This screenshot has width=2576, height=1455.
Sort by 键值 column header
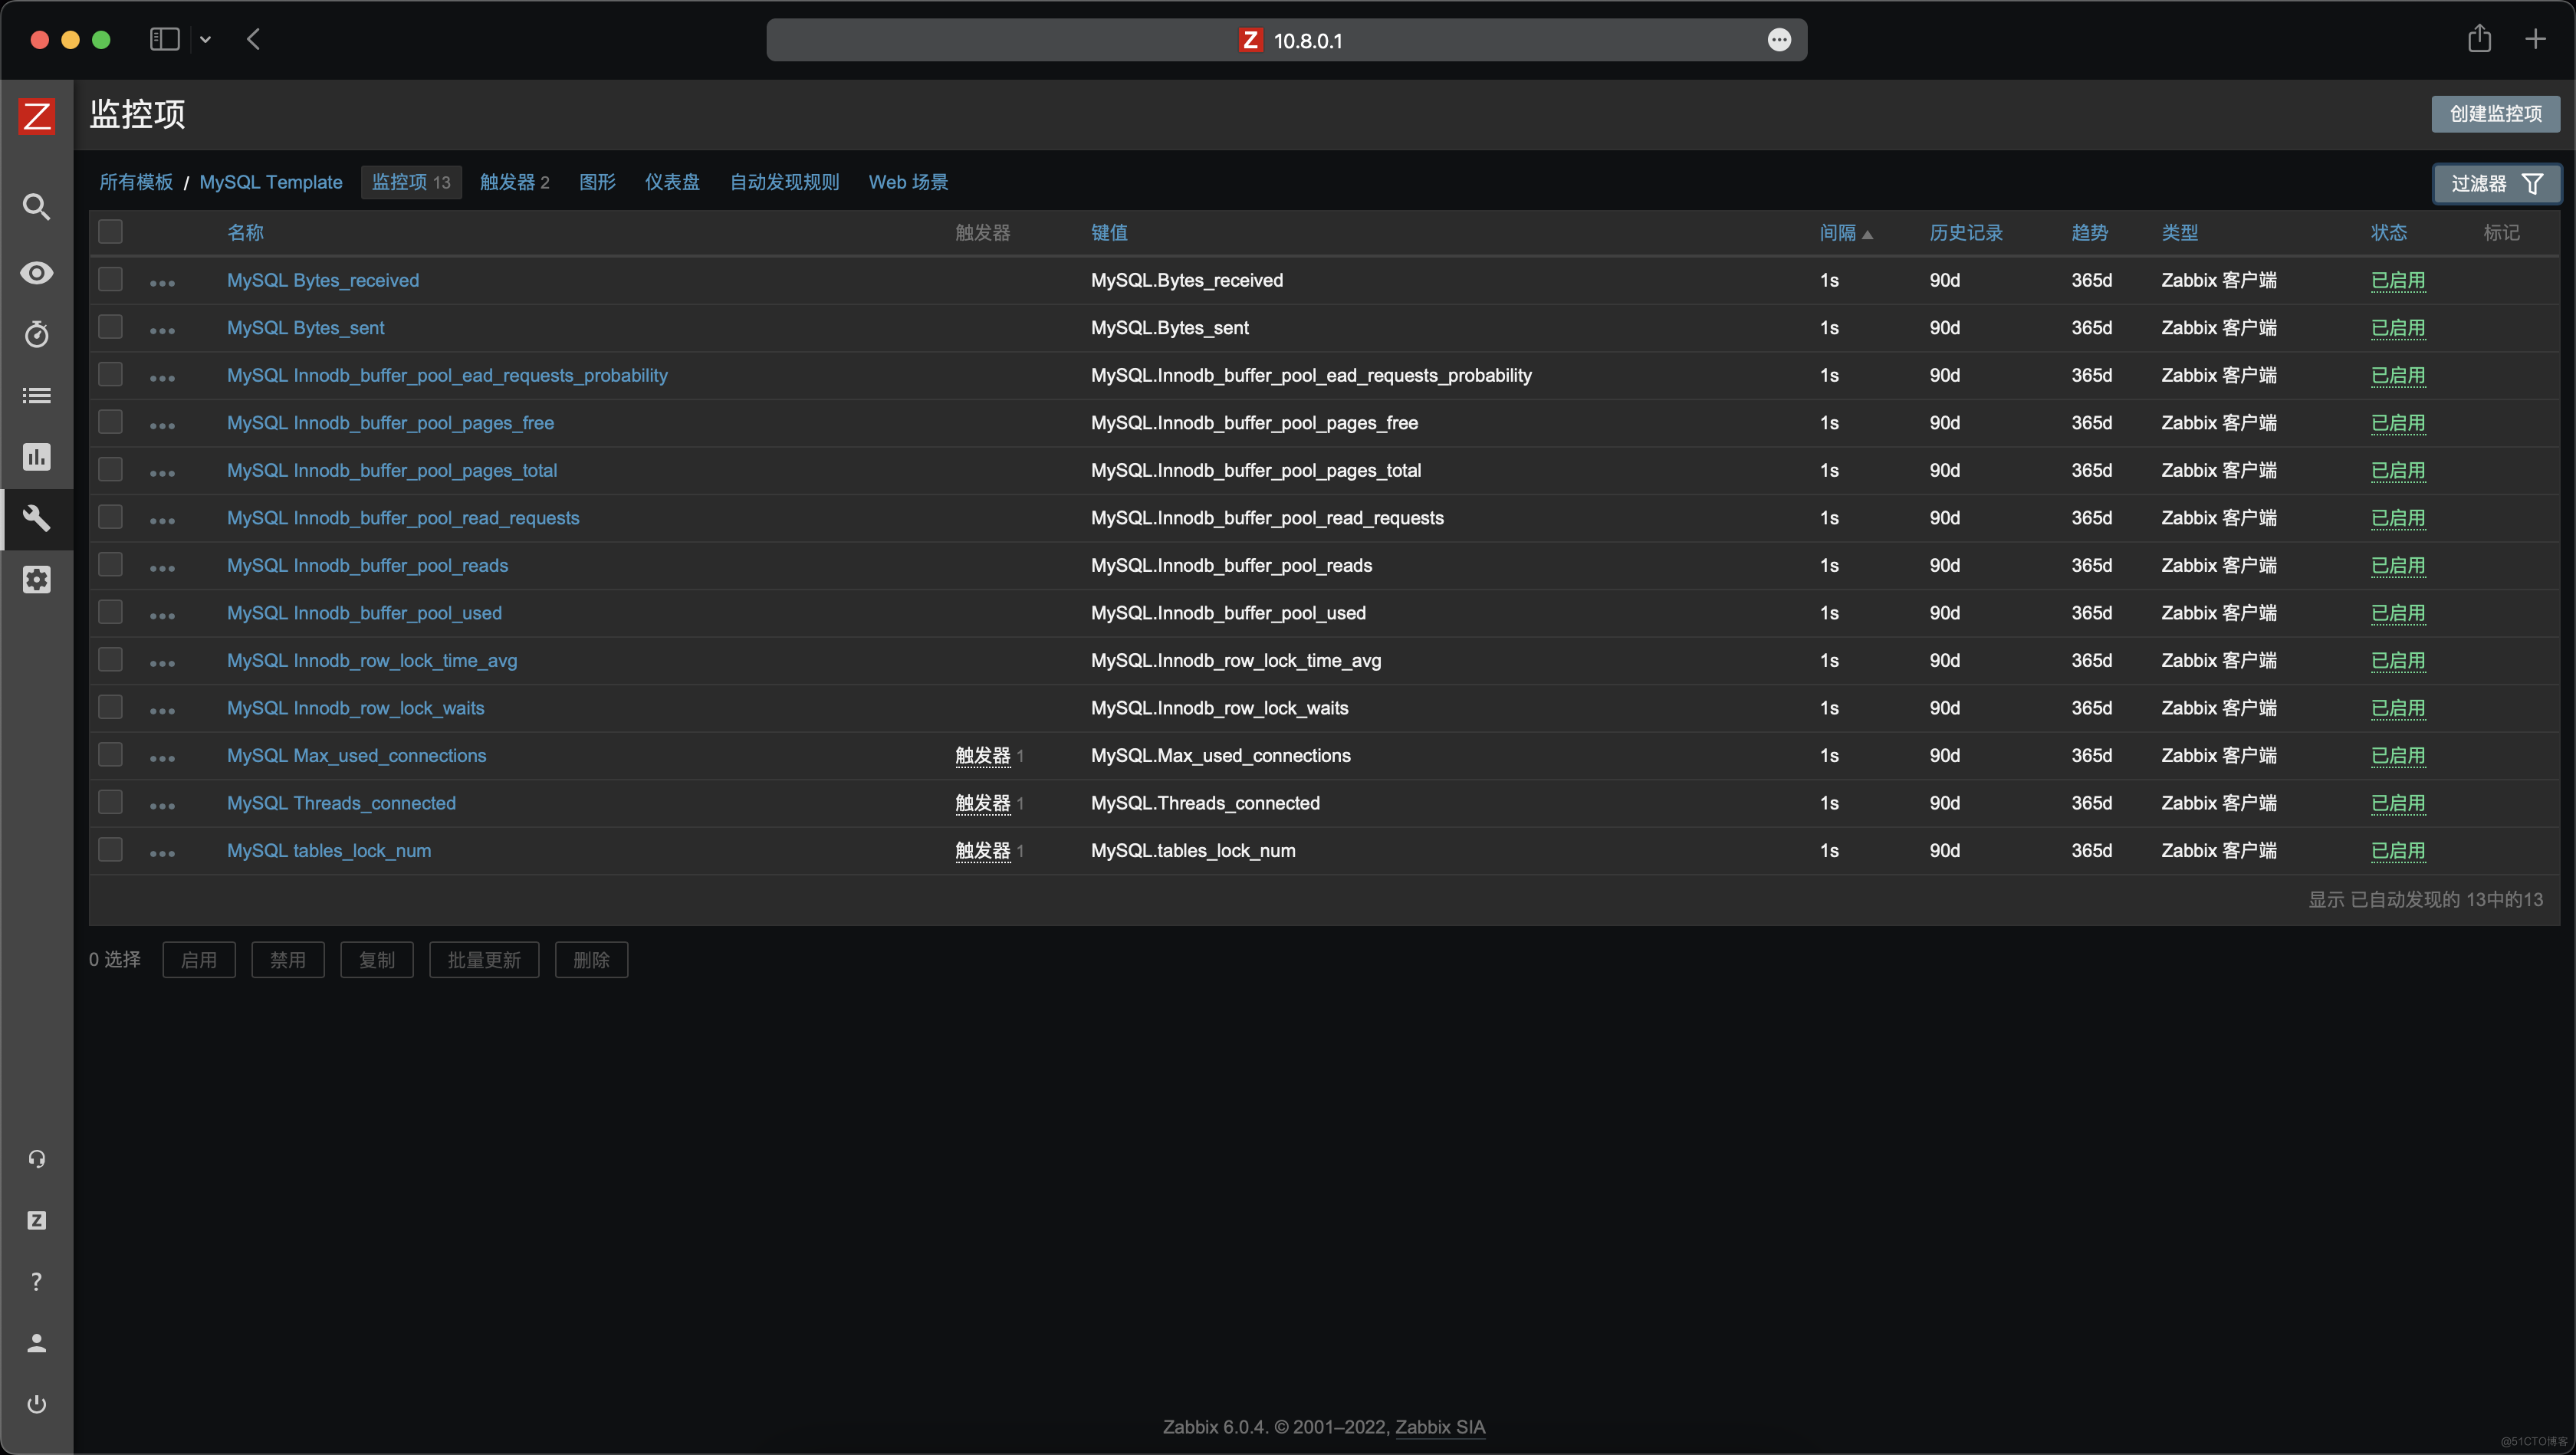click(1109, 233)
